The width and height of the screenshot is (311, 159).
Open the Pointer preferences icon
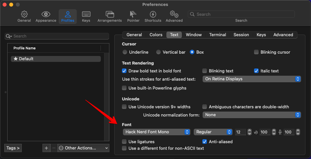coord(133,14)
